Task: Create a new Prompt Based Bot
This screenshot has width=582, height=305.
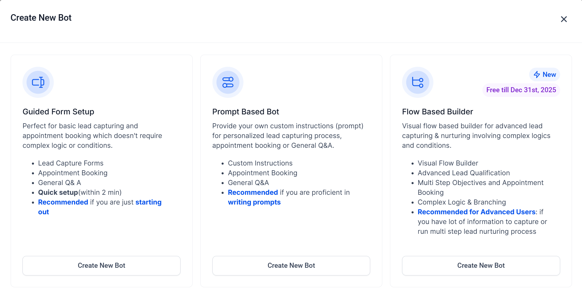Action: pyautogui.click(x=291, y=265)
